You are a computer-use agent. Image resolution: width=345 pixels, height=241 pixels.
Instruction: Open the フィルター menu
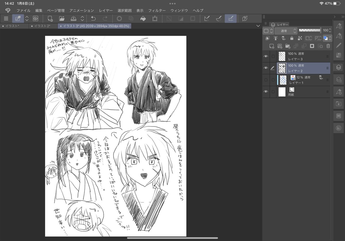[157, 10]
